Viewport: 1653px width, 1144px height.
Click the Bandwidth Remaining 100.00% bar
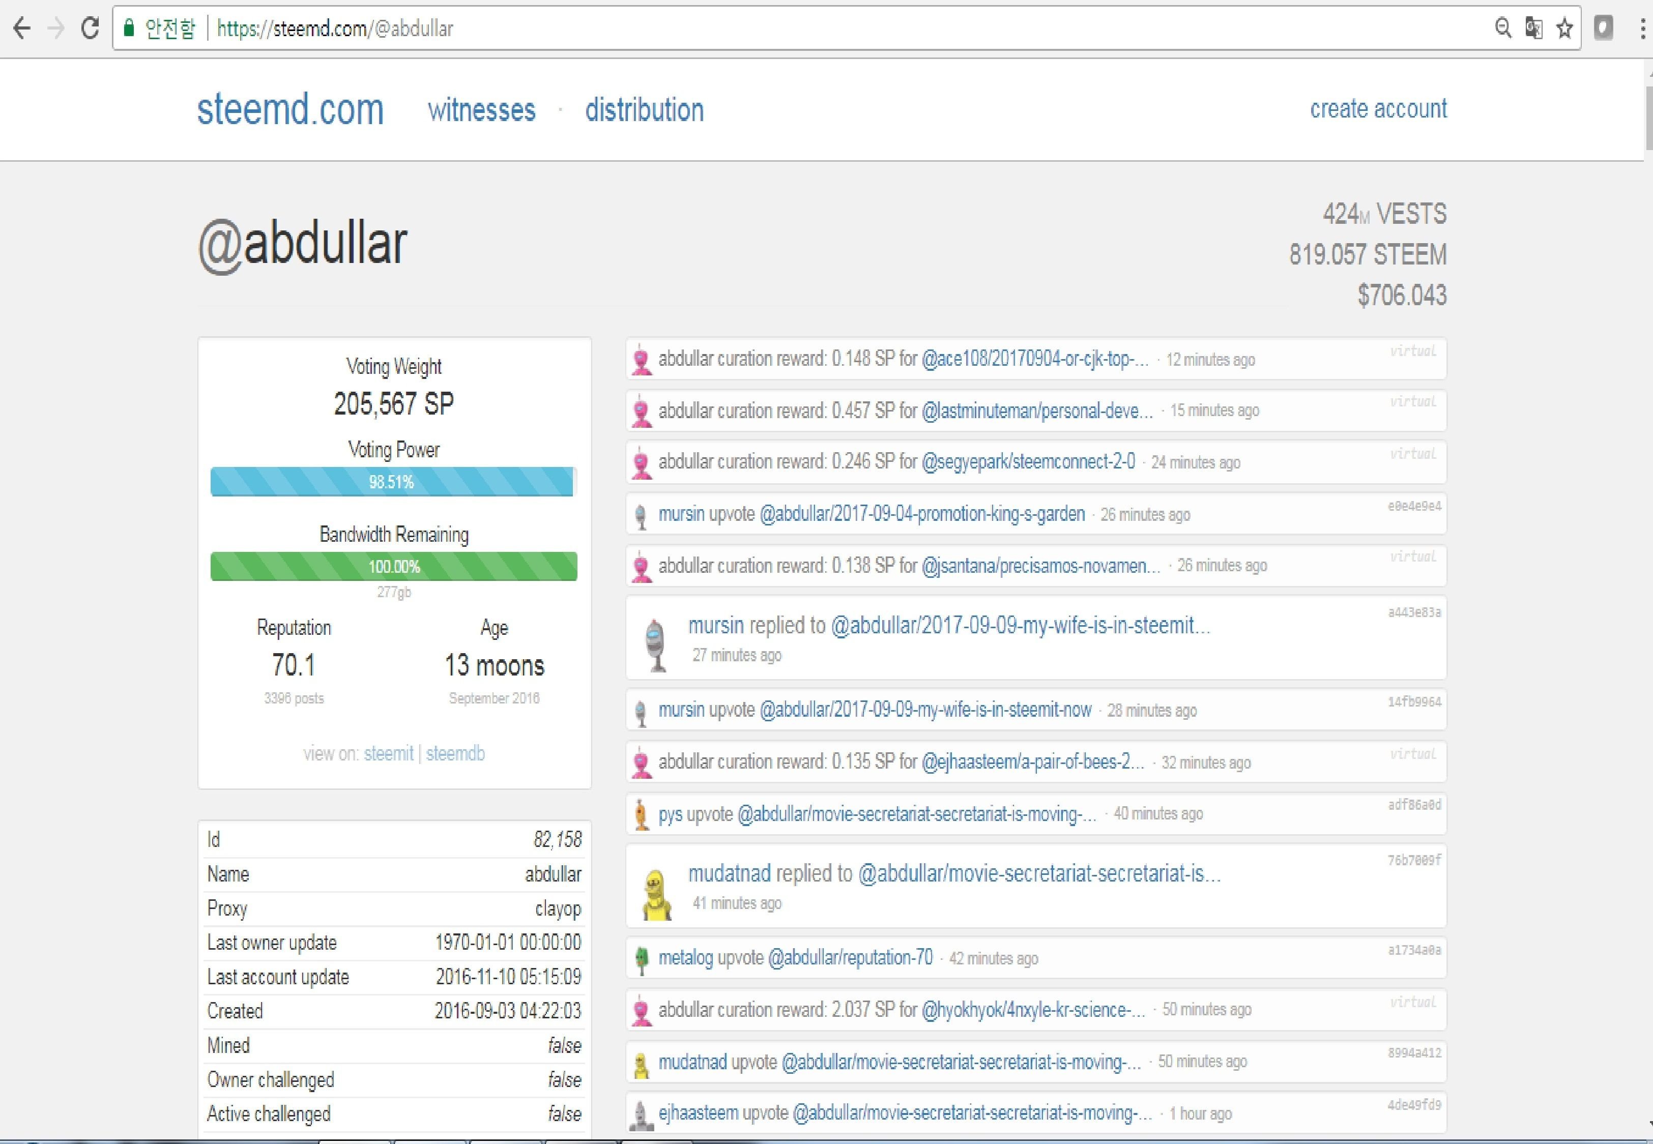[394, 566]
